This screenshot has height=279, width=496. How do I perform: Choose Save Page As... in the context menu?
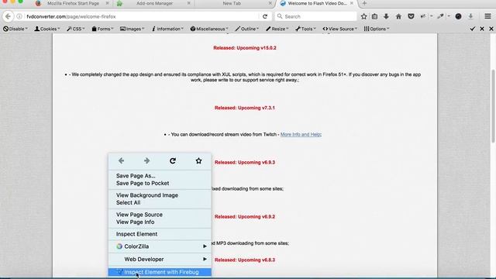pos(160,176)
